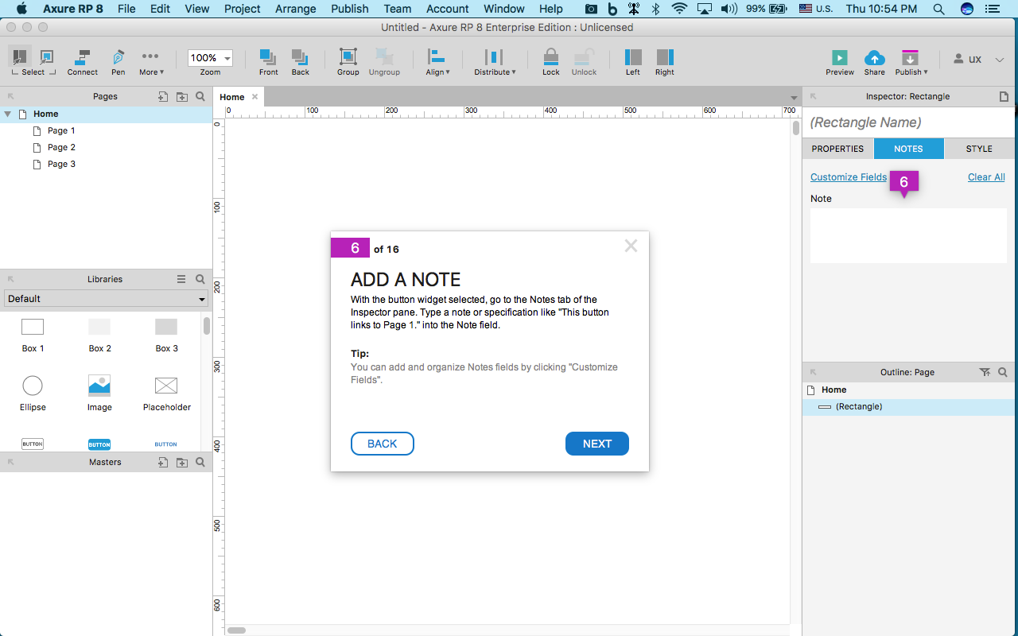1018x636 pixels.
Task: Close the Add a Note tutorial dialog
Action: pyautogui.click(x=631, y=246)
